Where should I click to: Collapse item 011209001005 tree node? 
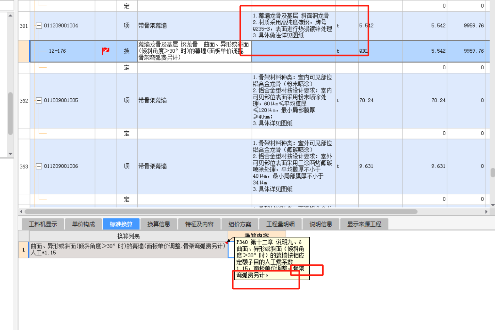39,101
